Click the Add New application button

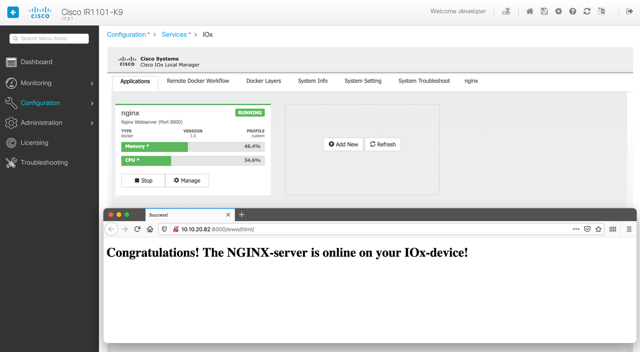coord(343,144)
